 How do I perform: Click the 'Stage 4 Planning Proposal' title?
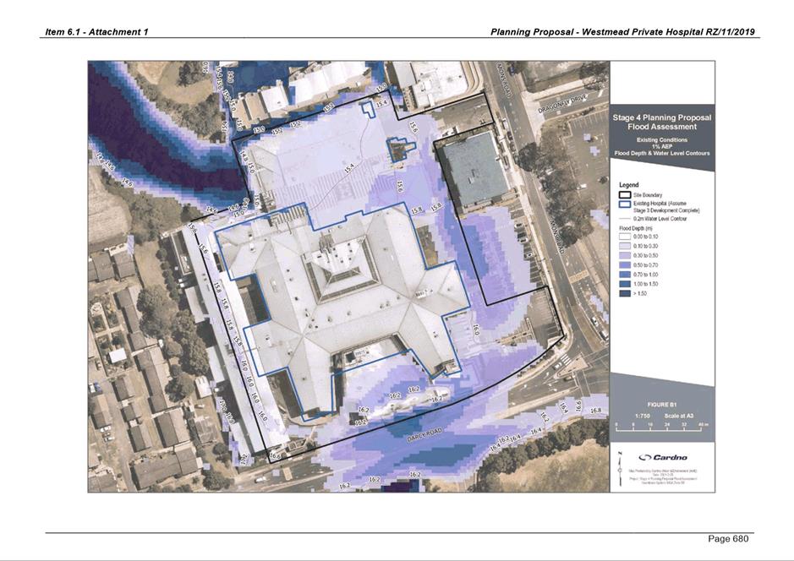point(662,117)
